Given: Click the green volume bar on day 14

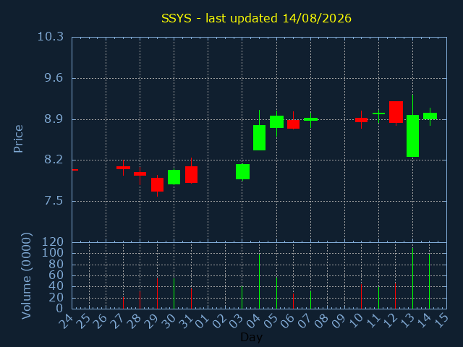Looking at the screenshot, I should (x=429, y=281).
